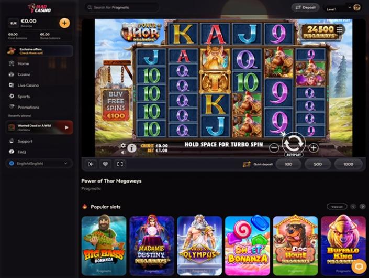369x278 pixels.
Task: Enter fullscreen mode for the game
Action: click(x=120, y=164)
